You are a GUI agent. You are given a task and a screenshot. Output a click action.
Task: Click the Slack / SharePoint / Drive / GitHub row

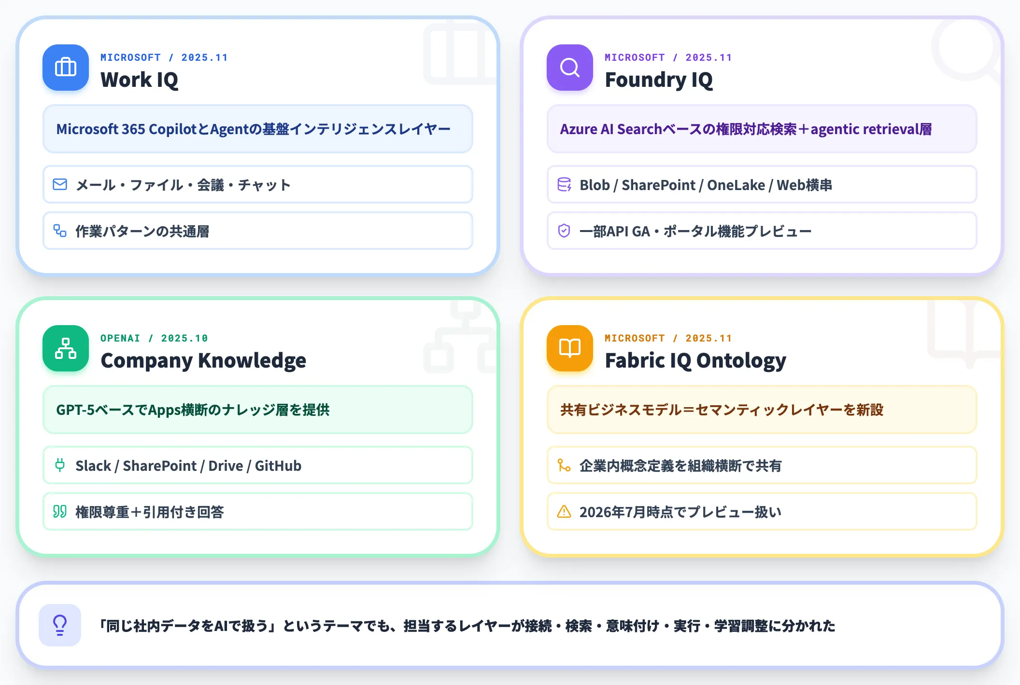[x=258, y=465]
